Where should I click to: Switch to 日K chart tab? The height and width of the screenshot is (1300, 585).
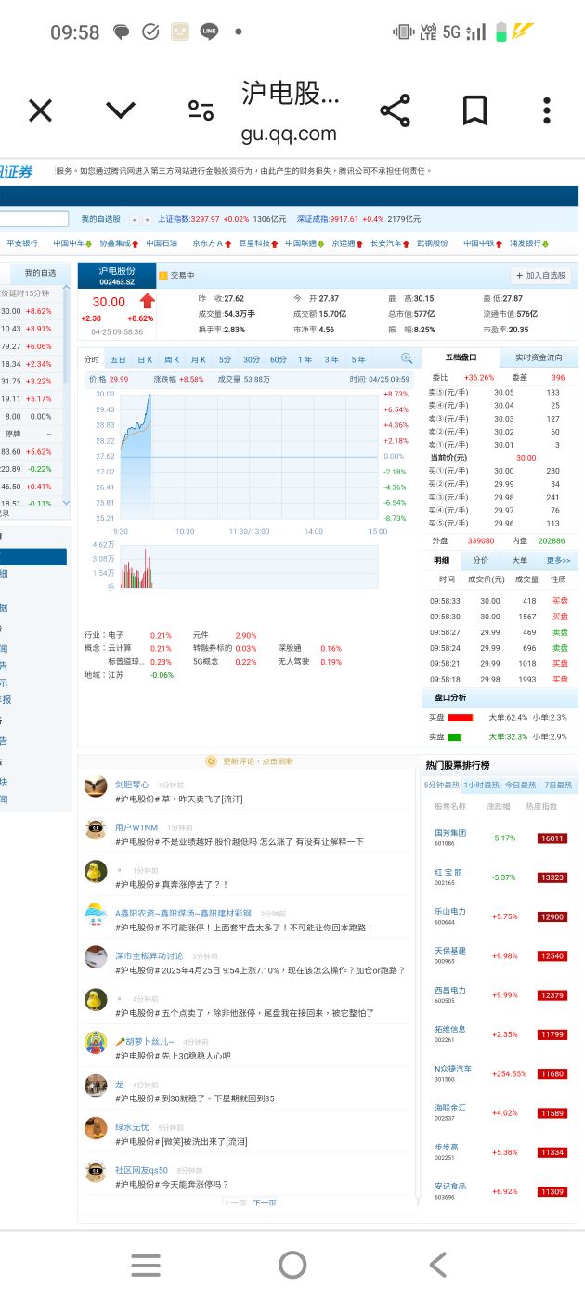[x=145, y=359]
